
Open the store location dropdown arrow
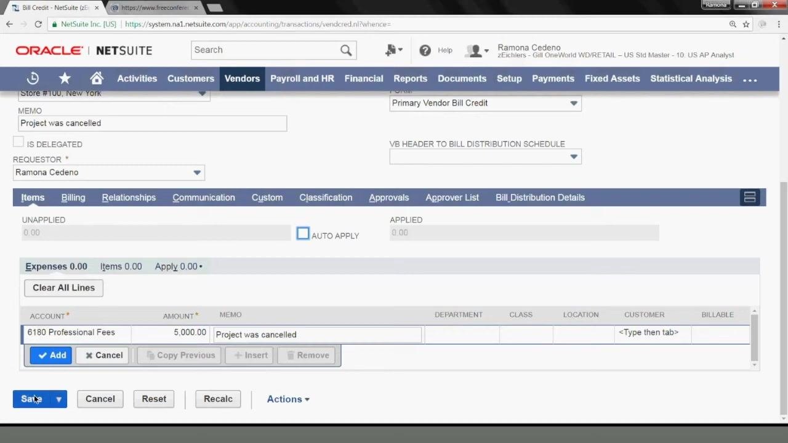tap(202, 94)
